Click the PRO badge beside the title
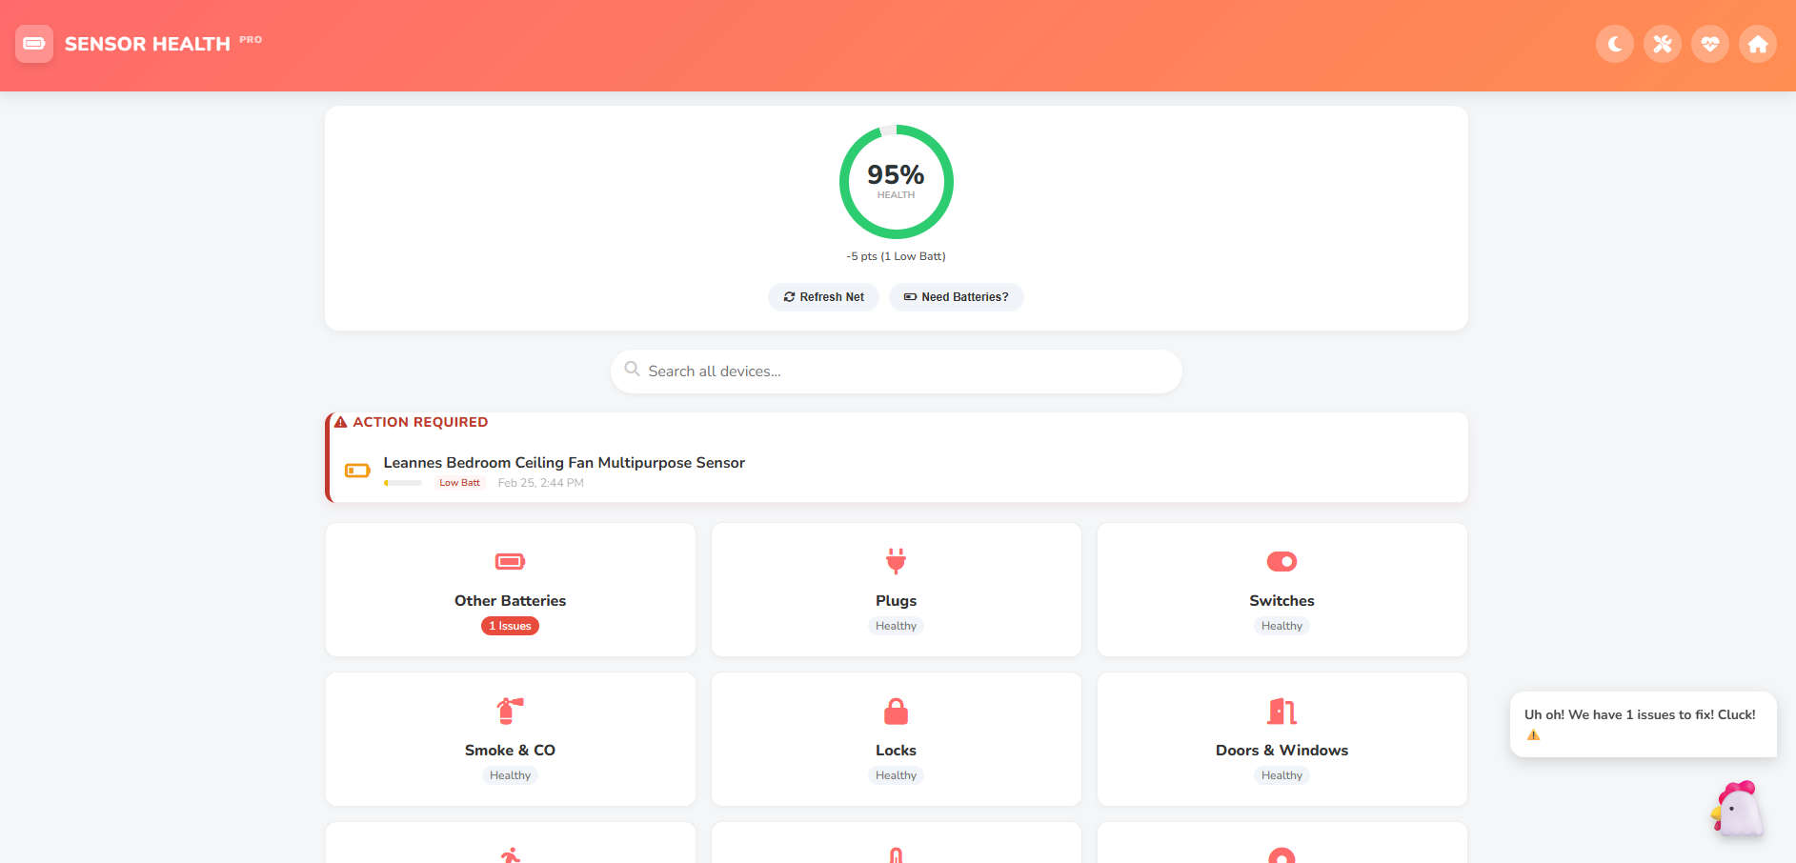 click(251, 40)
